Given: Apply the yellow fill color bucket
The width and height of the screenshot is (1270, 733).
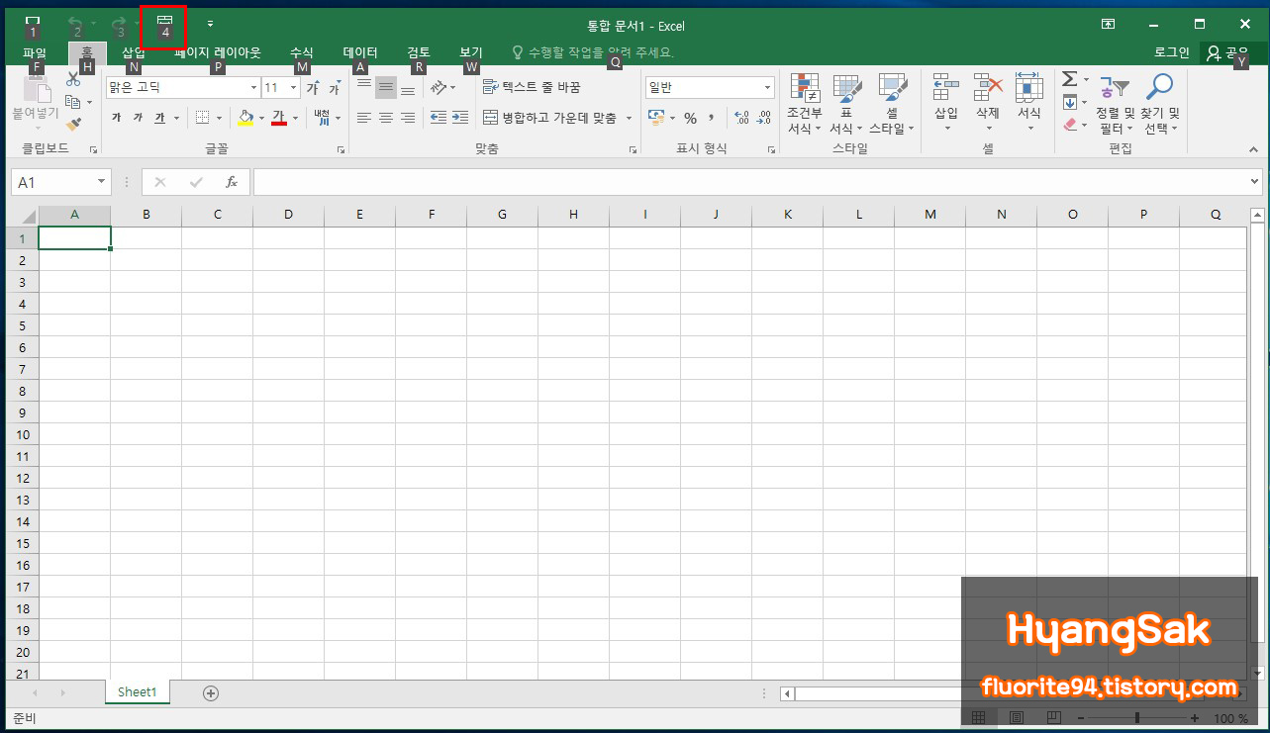Looking at the screenshot, I should (x=246, y=118).
